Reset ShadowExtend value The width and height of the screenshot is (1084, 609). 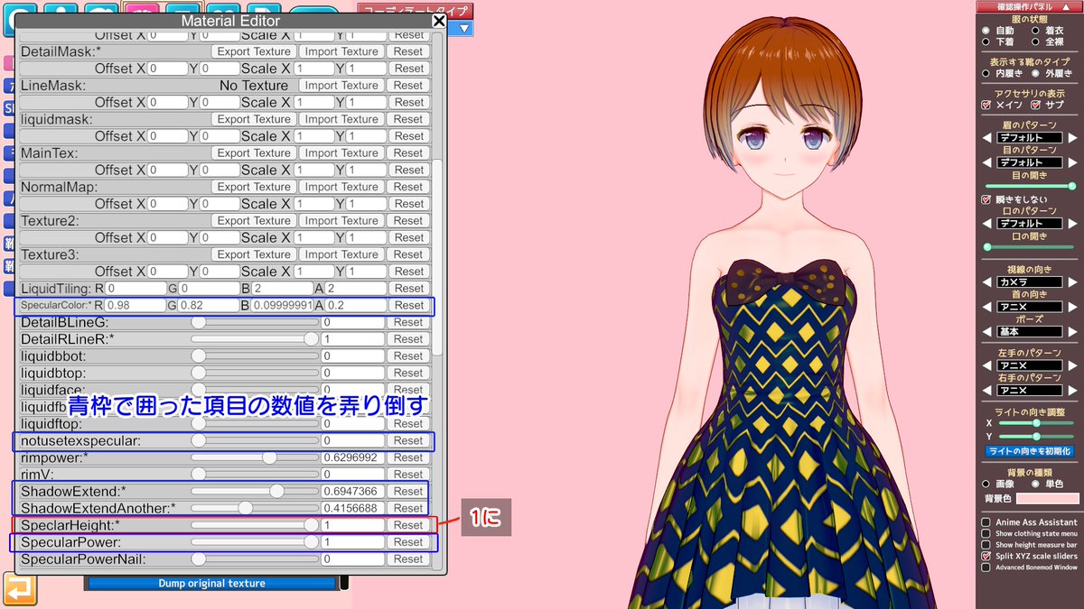tap(408, 492)
